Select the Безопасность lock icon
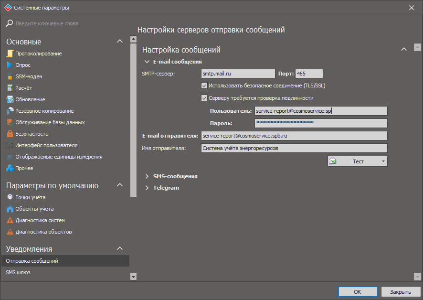The image size is (423, 300). [x=10, y=134]
